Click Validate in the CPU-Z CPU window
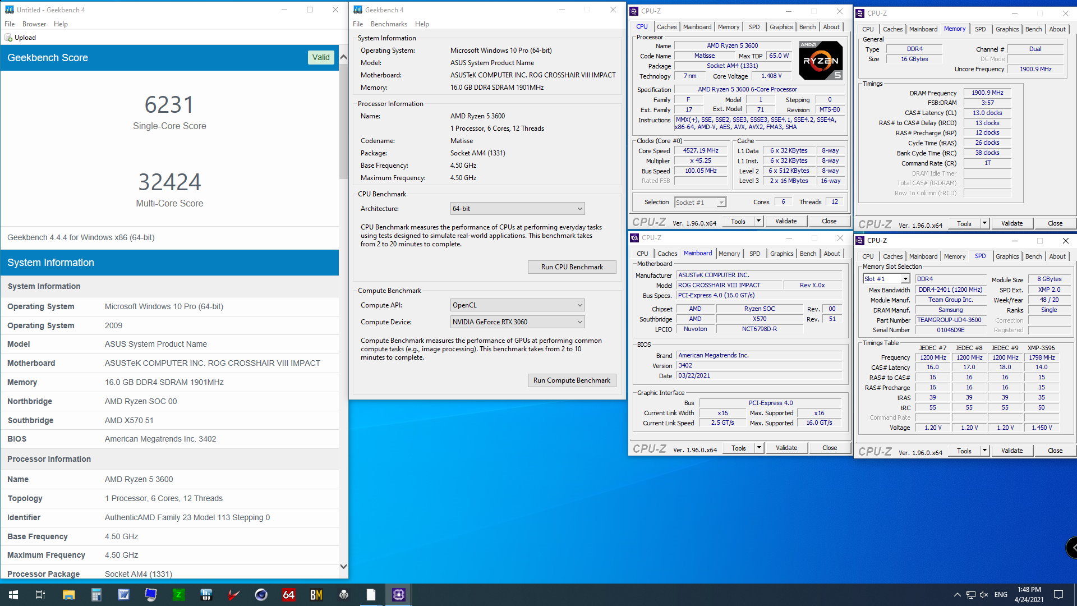The image size is (1077, 606). [786, 221]
